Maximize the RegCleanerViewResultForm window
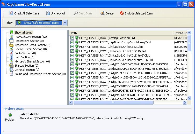195x134 pixels. pyautogui.click(x=185, y=4)
